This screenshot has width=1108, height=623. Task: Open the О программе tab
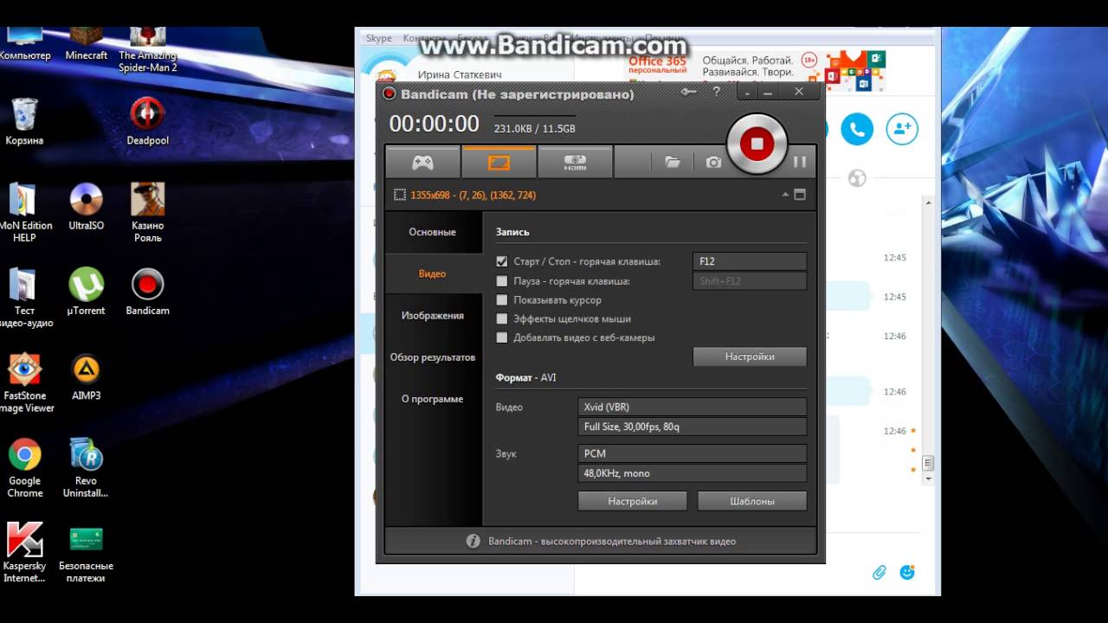433,399
